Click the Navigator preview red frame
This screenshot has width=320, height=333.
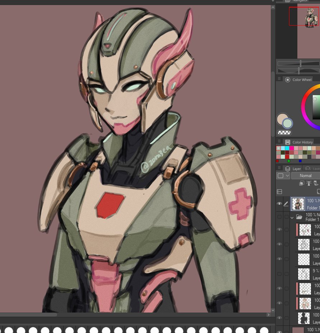click(x=304, y=16)
